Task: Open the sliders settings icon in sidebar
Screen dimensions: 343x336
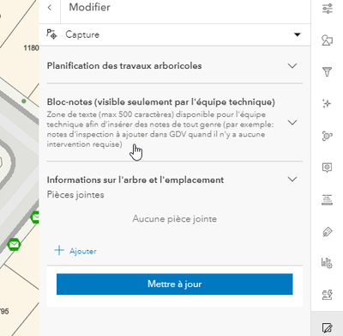Action: pos(328,9)
